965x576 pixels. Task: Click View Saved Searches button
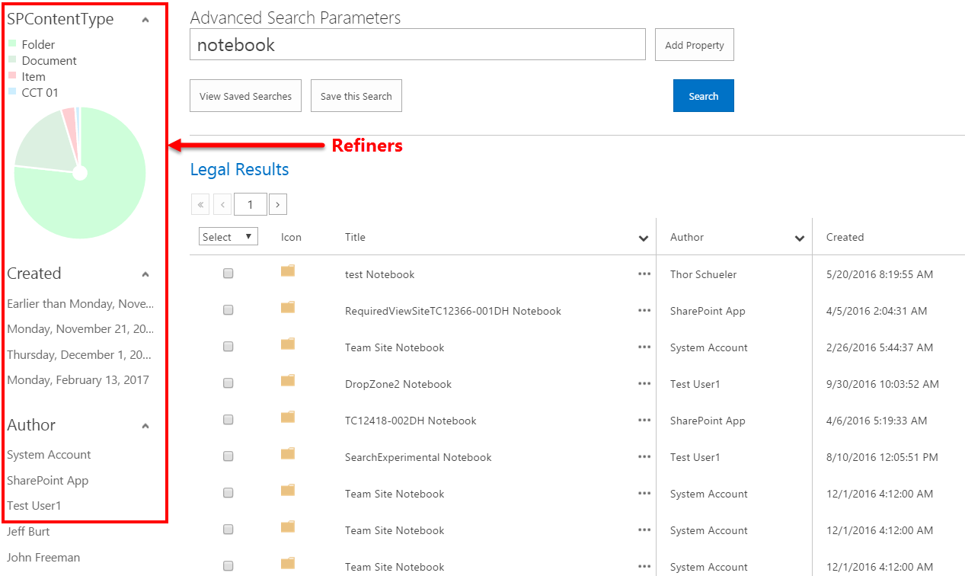[245, 96]
